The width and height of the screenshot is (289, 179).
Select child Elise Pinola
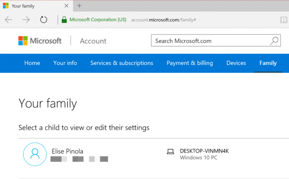tap(68, 151)
